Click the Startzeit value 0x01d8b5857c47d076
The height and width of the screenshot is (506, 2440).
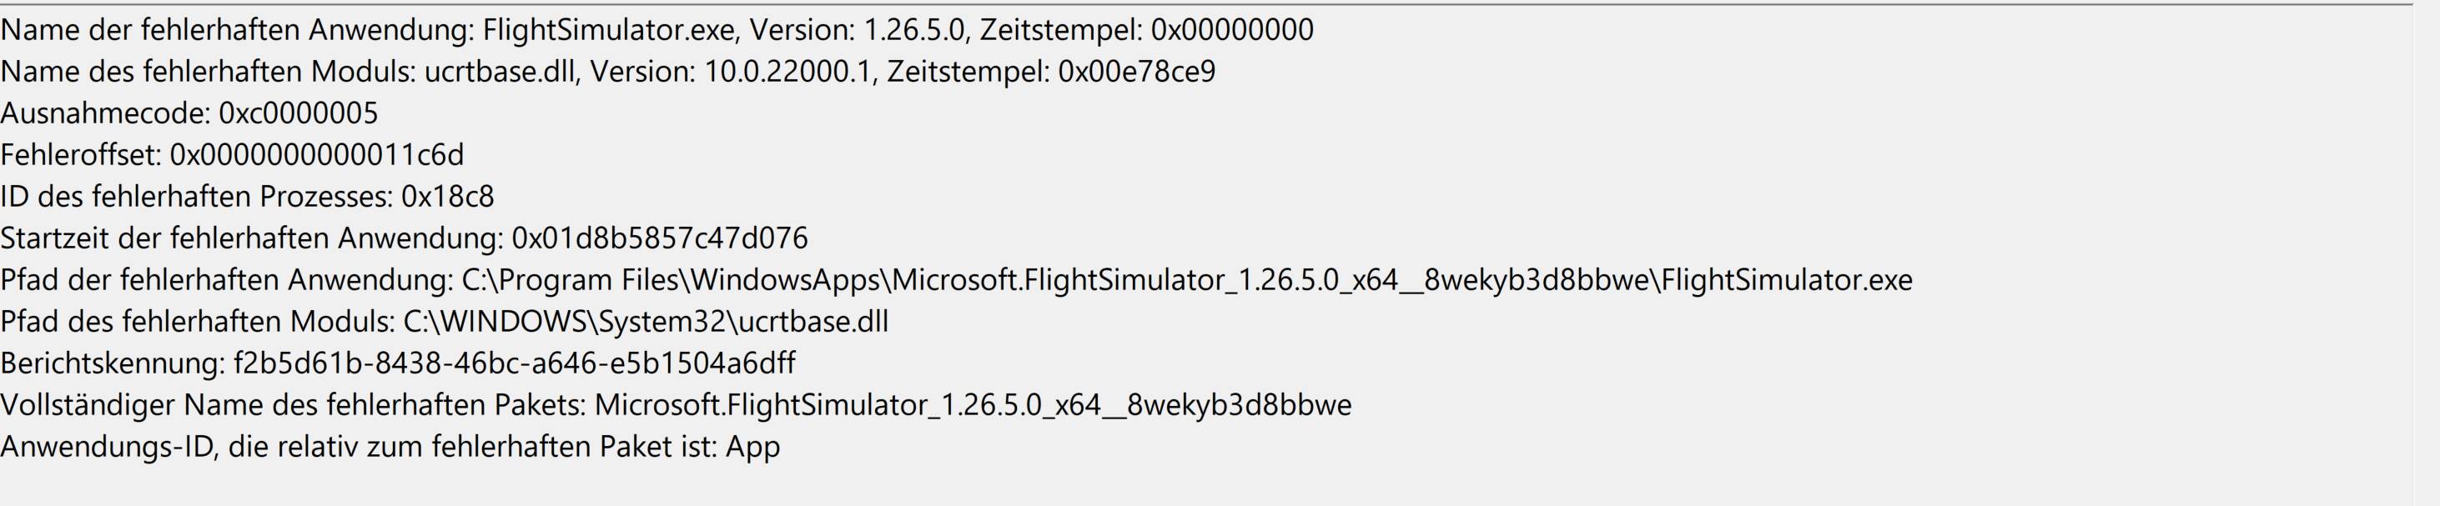tap(660, 238)
